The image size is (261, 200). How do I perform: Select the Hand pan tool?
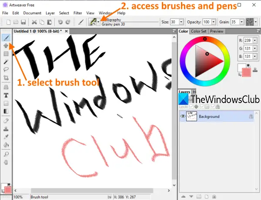click(6, 162)
